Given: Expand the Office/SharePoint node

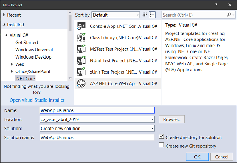Looking at the screenshot, I should coord(12,71).
